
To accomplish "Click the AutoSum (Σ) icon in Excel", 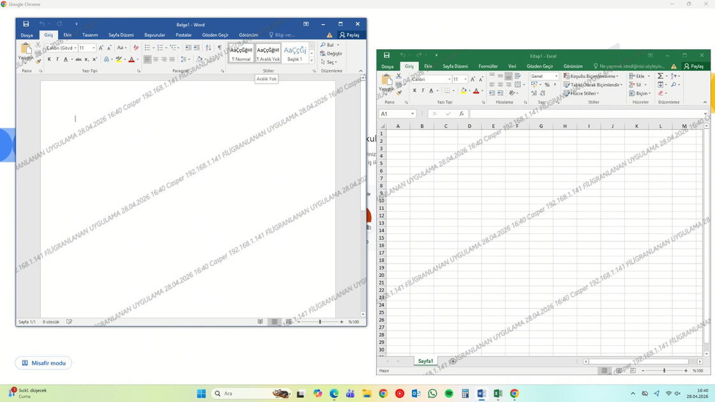I will tap(660, 76).
